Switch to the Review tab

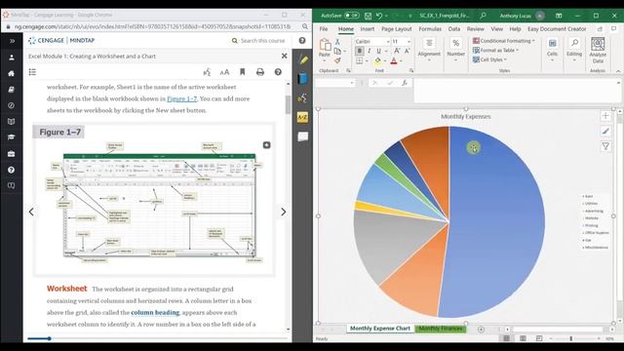(475, 29)
